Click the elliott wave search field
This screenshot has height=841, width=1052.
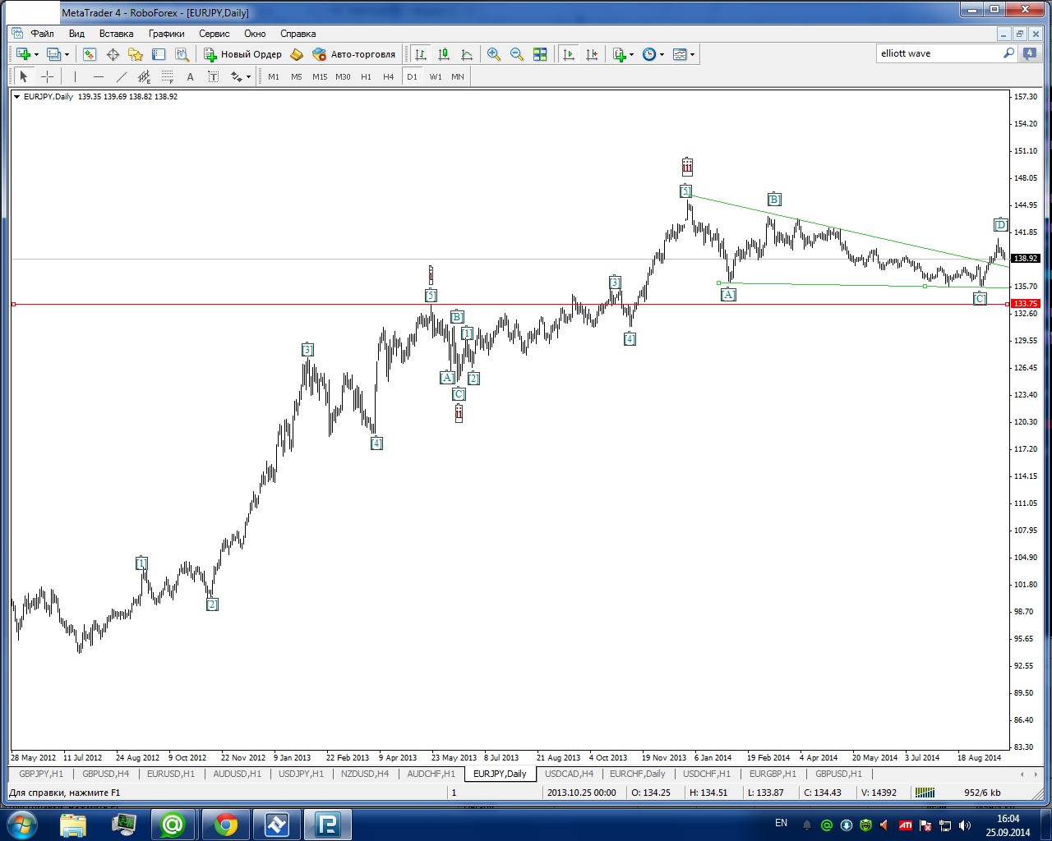939,53
